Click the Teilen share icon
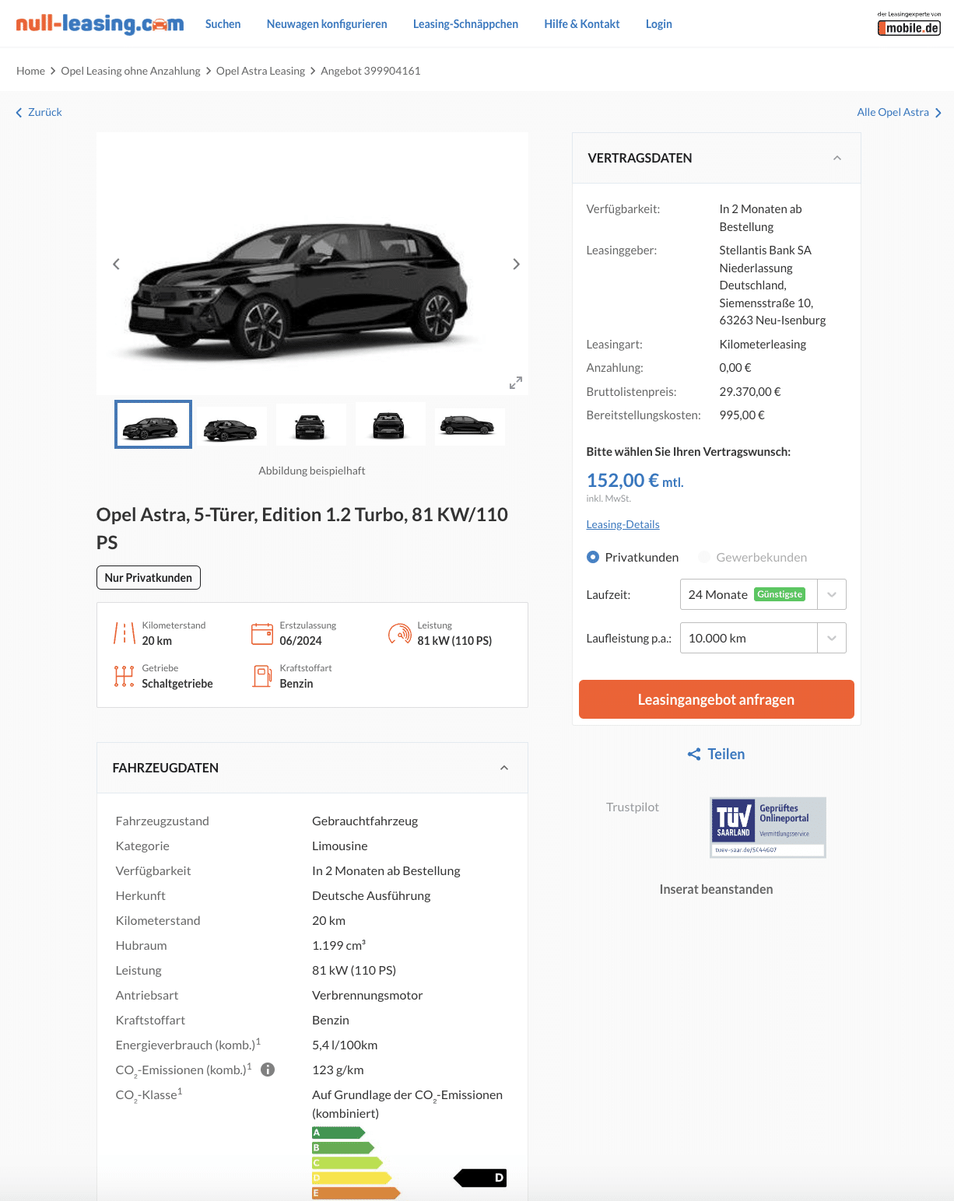This screenshot has width=954, height=1201. click(694, 754)
